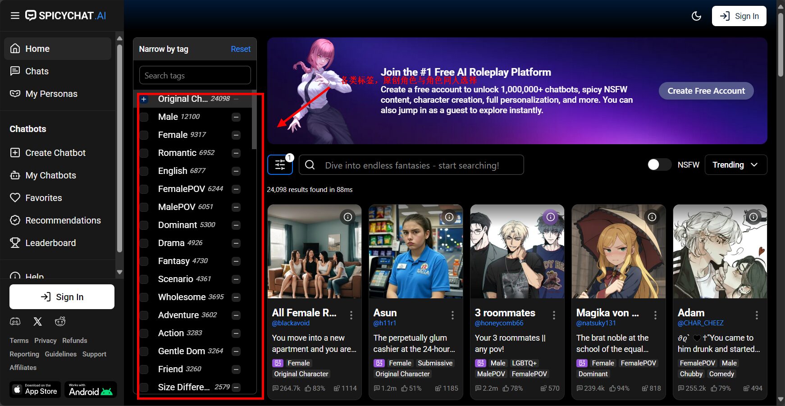Image resolution: width=785 pixels, height=406 pixels.
Task: Exclude the Male tag with minus icon
Action: (x=236, y=117)
